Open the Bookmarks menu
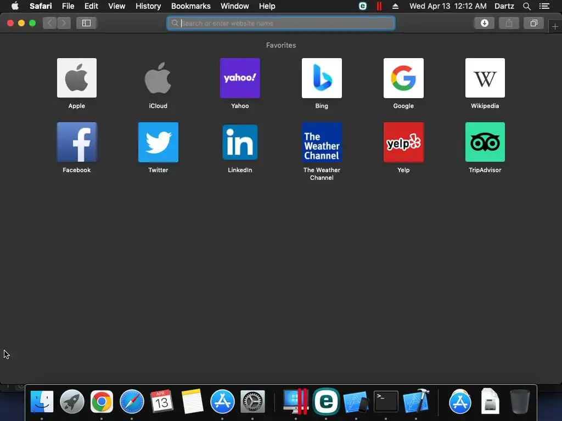562x421 pixels. (190, 6)
